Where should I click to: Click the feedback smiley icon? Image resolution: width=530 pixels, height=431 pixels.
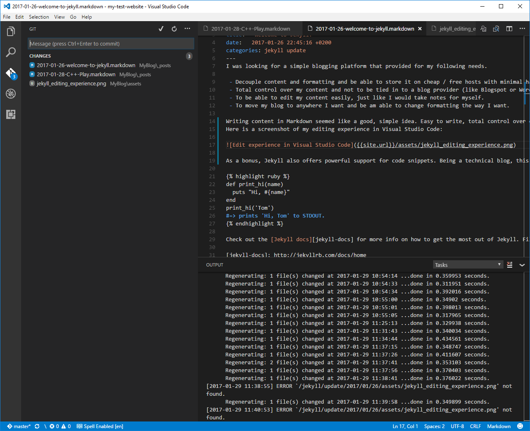pyautogui.click(x=520, y=426)
